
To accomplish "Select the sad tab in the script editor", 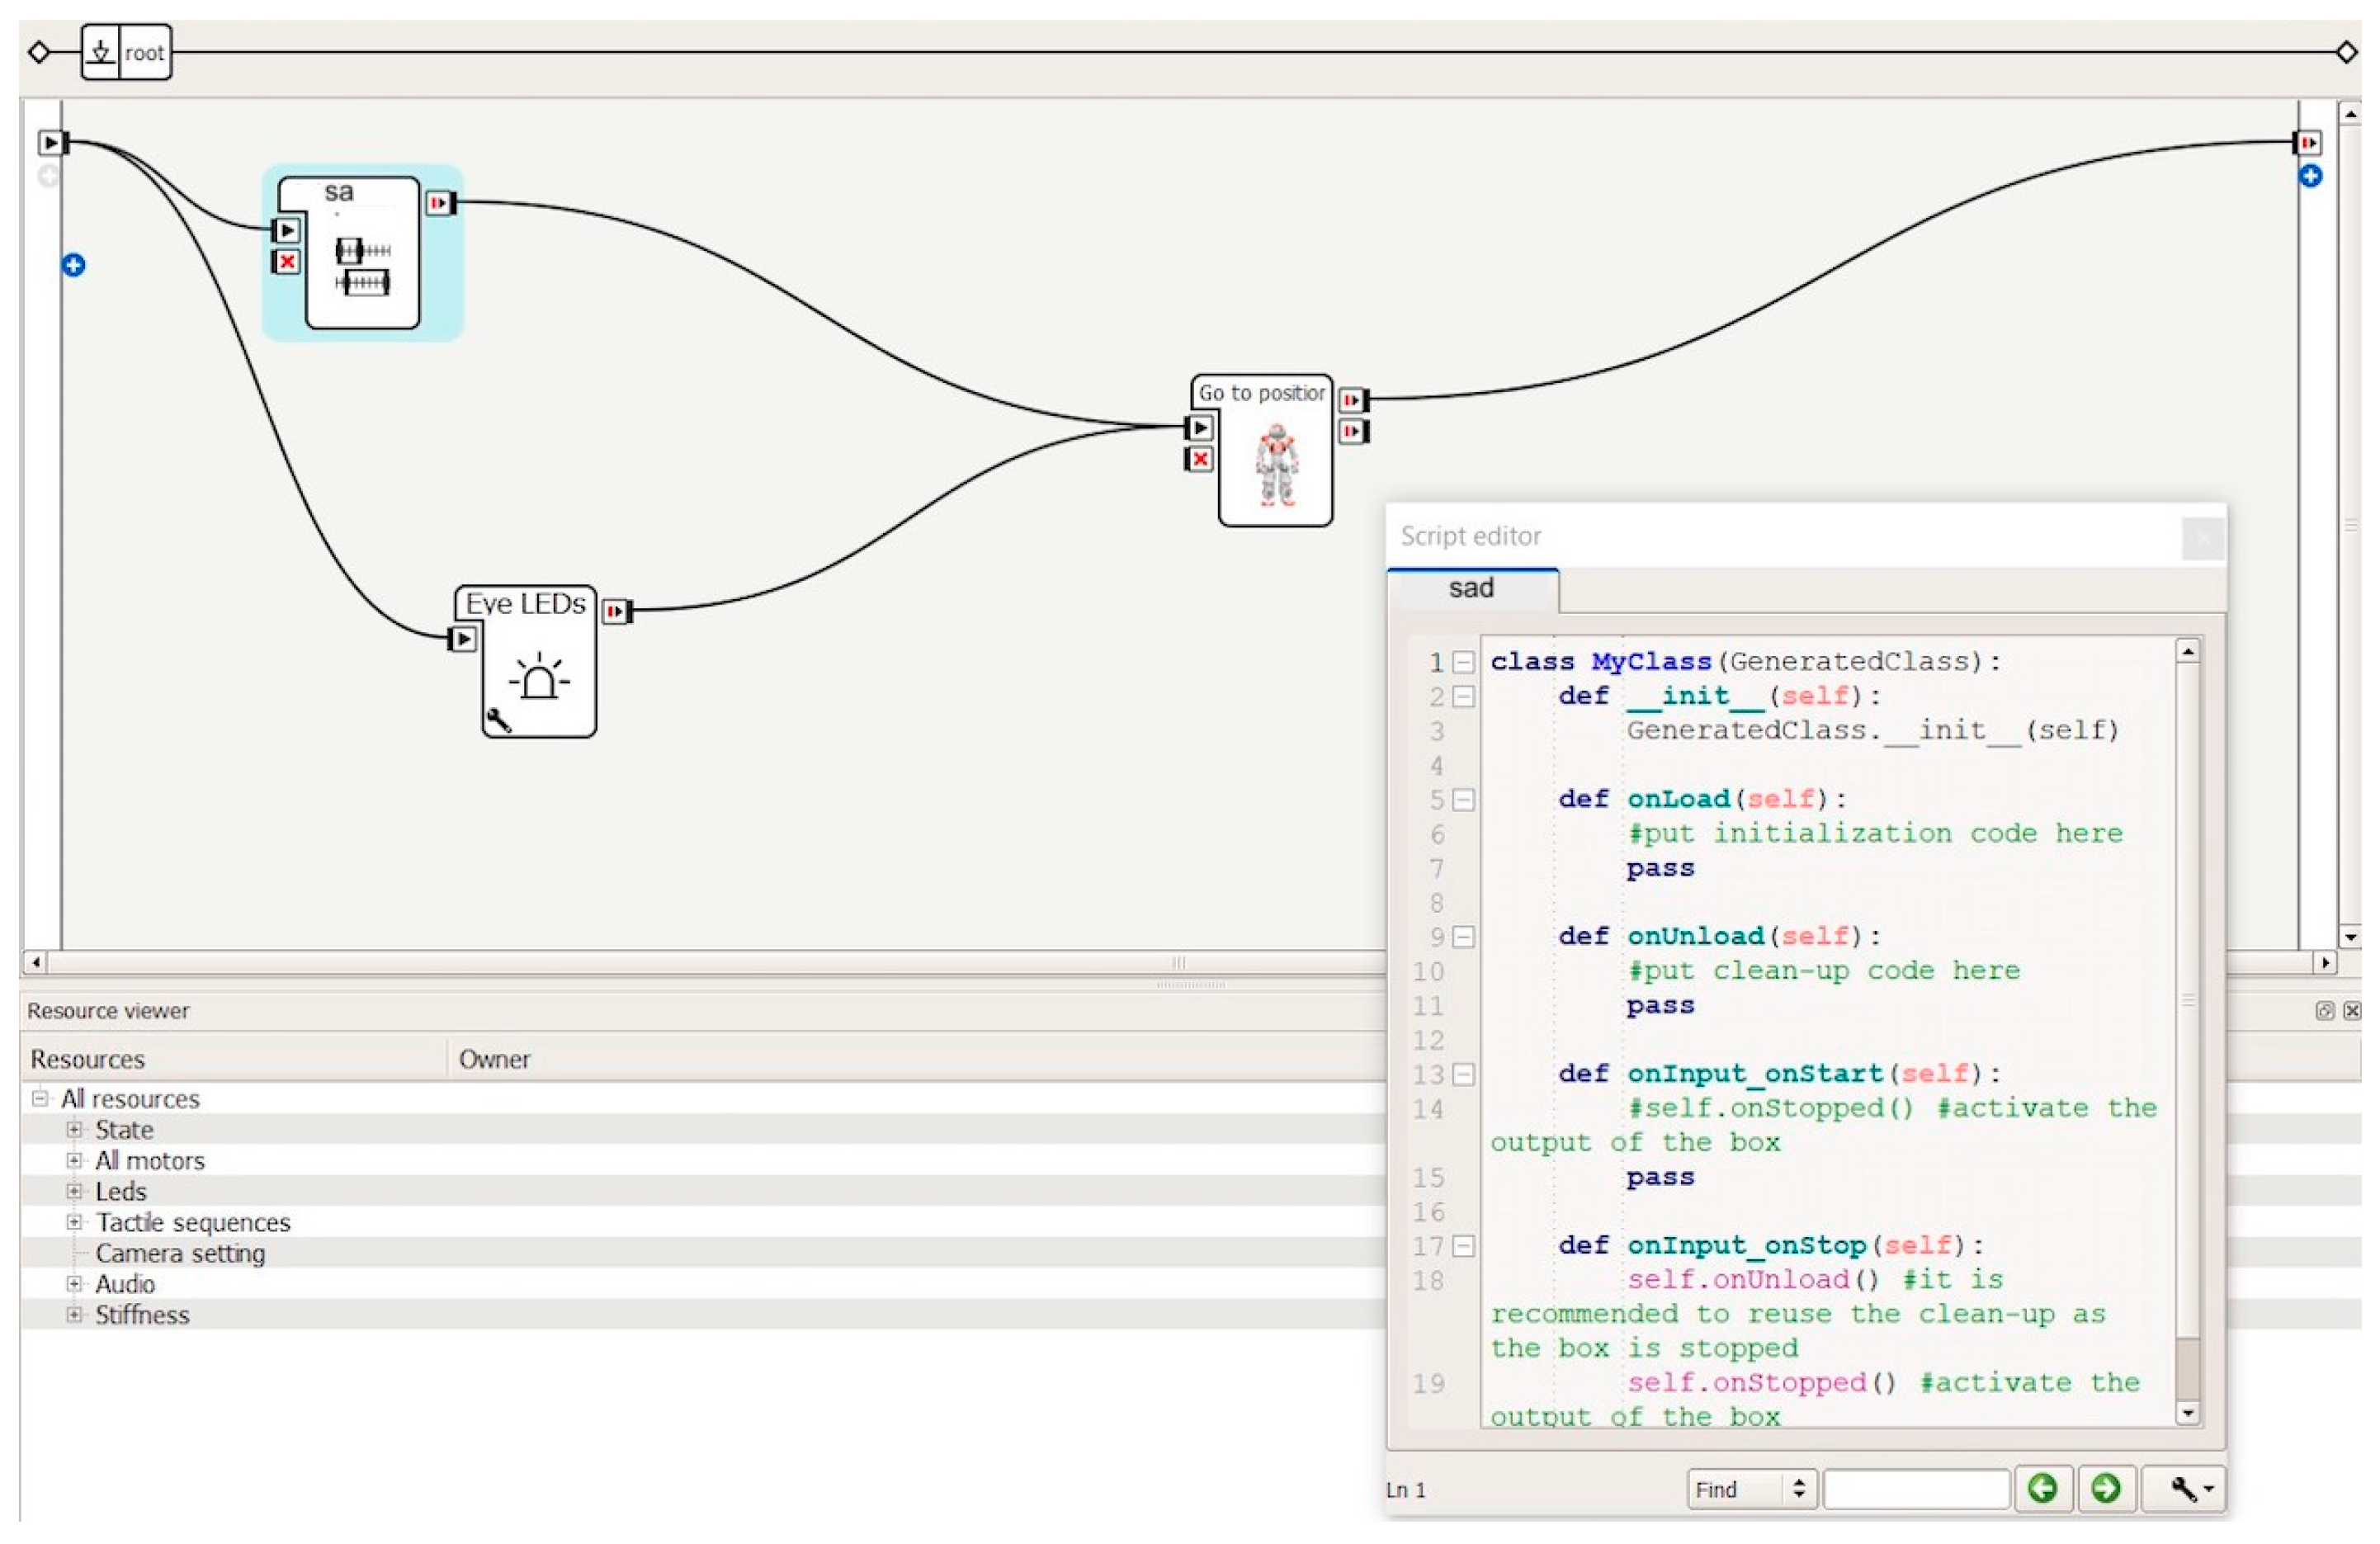I will point(1471,589).
